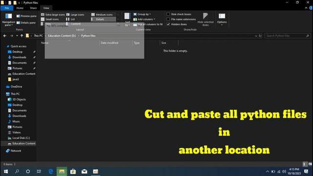Screen dimensions: 313x176
Task: Go back with the Back arrow
Action: (x=5, y=36)
